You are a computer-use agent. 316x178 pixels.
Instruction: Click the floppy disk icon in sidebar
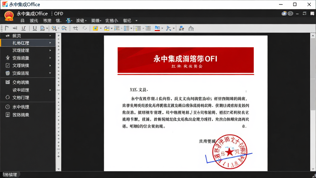tap(8, 115)
